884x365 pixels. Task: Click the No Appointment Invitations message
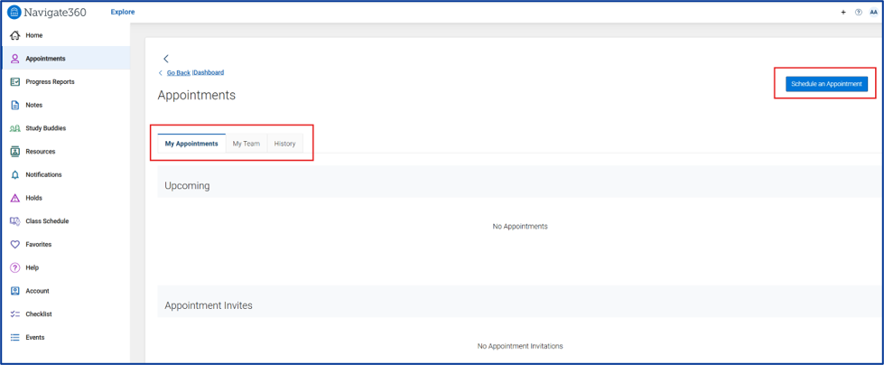[x=520, y=346]
